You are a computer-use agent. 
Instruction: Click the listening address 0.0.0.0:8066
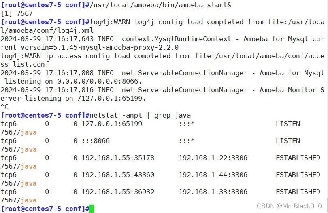(98, 81)
